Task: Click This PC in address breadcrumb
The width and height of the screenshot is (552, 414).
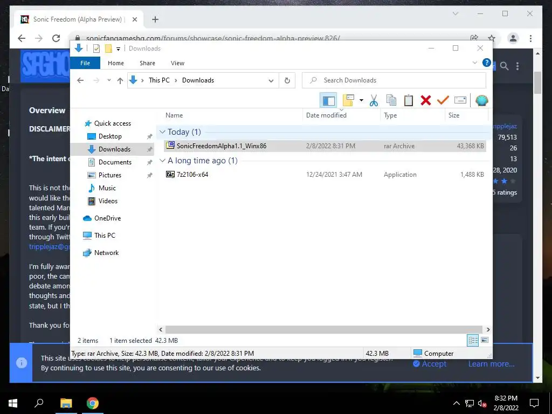Action: pos(159,80)
